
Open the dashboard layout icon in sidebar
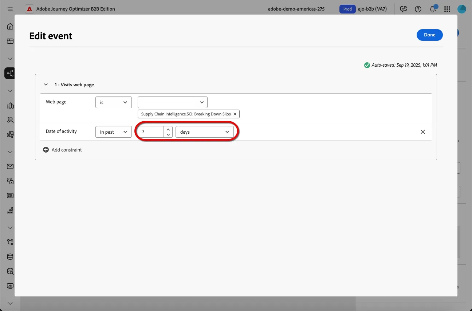10,41
